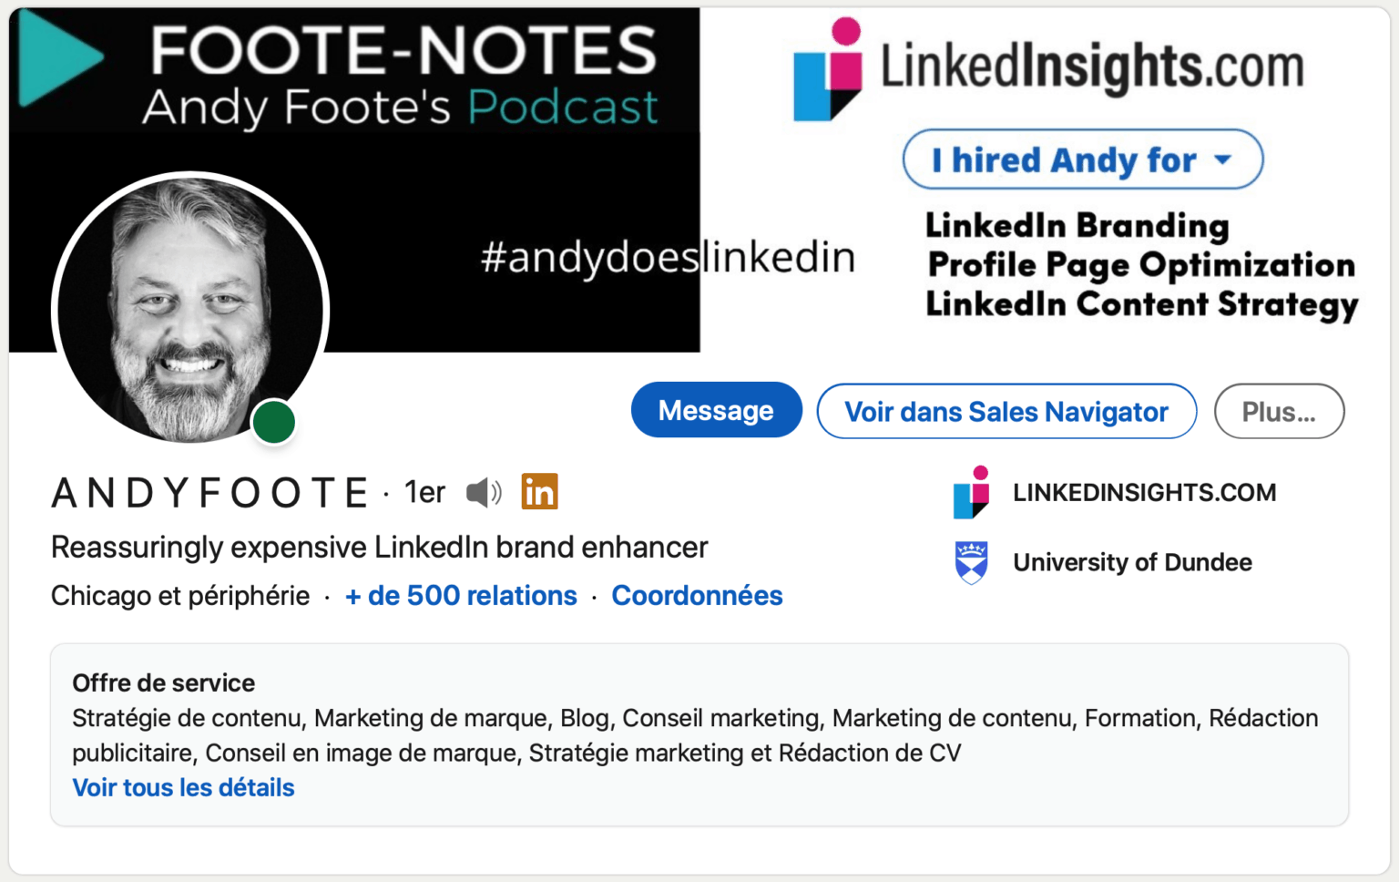Click the University of Dundee shield logo
The height and width of the screenshot is (882, 1399).
coord(971,562)
